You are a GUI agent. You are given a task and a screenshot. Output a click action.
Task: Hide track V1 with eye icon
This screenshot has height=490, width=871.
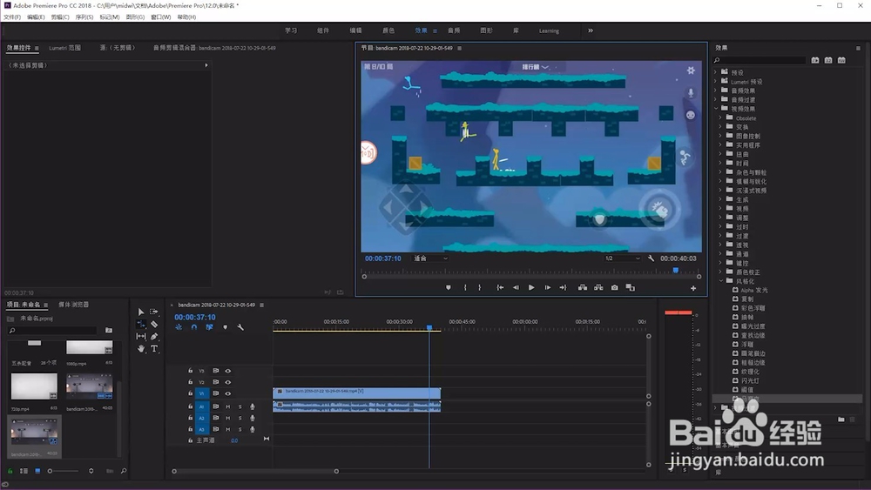(227, 393)
